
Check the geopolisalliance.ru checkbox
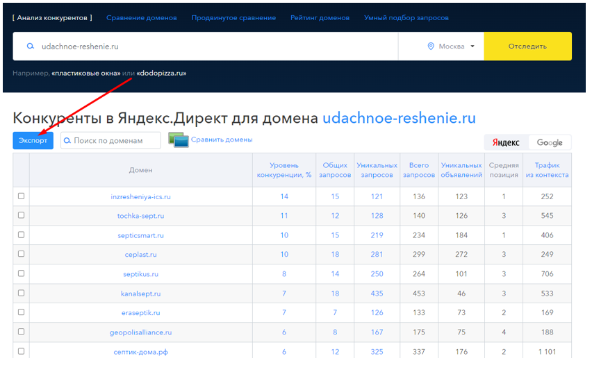click(x=21, y=332)
